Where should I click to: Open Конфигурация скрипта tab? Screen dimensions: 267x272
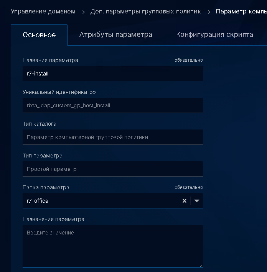pyautogui.click(x=214, y=34)
